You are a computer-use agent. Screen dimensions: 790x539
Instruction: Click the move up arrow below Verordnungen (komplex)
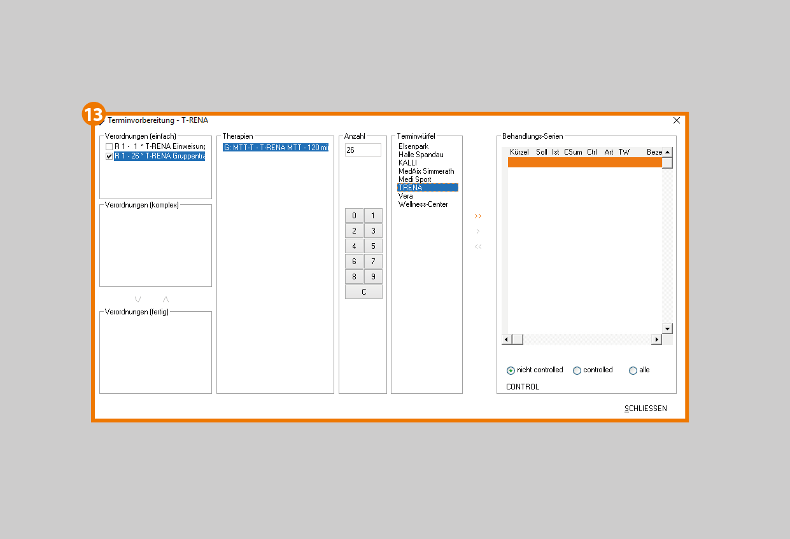click(166, 299)
